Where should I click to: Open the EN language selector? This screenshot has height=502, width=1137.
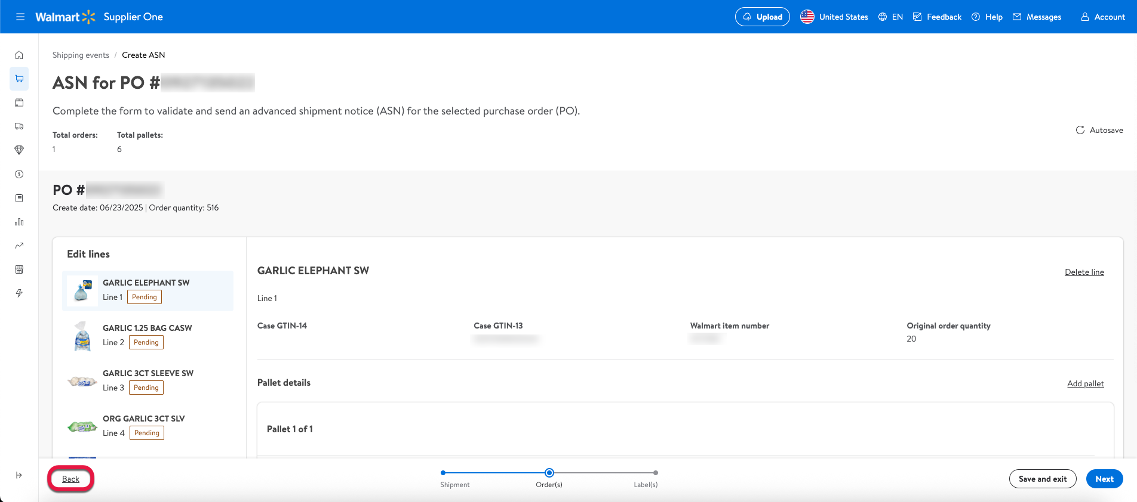pos(890,17)
